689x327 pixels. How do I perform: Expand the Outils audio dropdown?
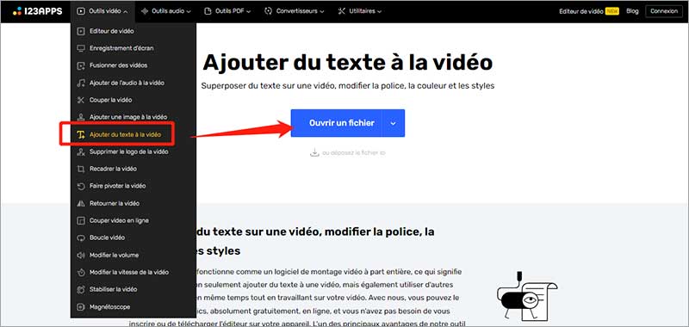(166, 11)
